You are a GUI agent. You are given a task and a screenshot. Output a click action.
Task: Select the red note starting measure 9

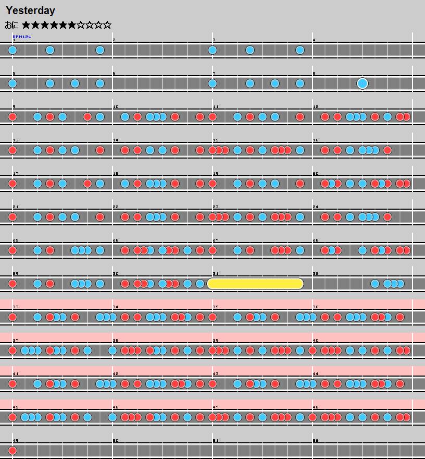(x=12, y=117)
